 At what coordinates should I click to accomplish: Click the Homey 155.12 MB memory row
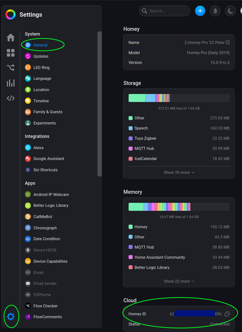click(x=179, y=227)
